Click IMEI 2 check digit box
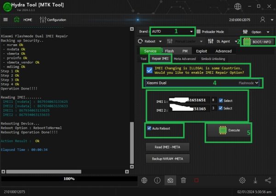 213,108
